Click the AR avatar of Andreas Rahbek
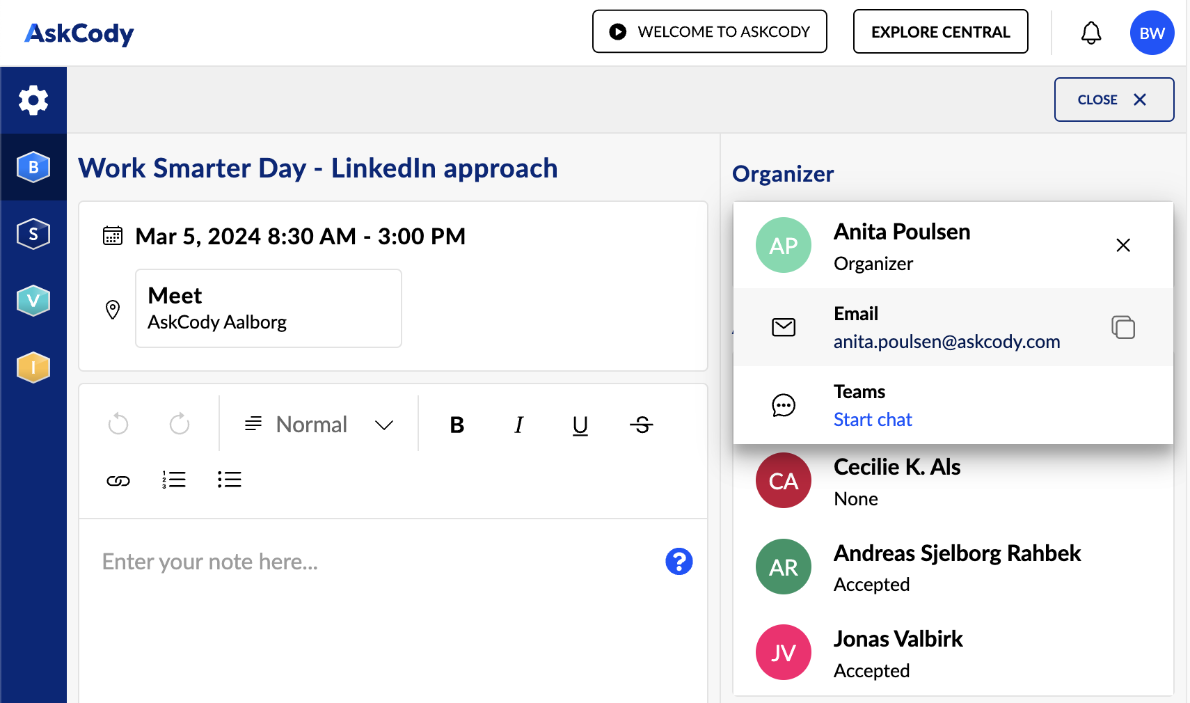 (x=784, y=567)
